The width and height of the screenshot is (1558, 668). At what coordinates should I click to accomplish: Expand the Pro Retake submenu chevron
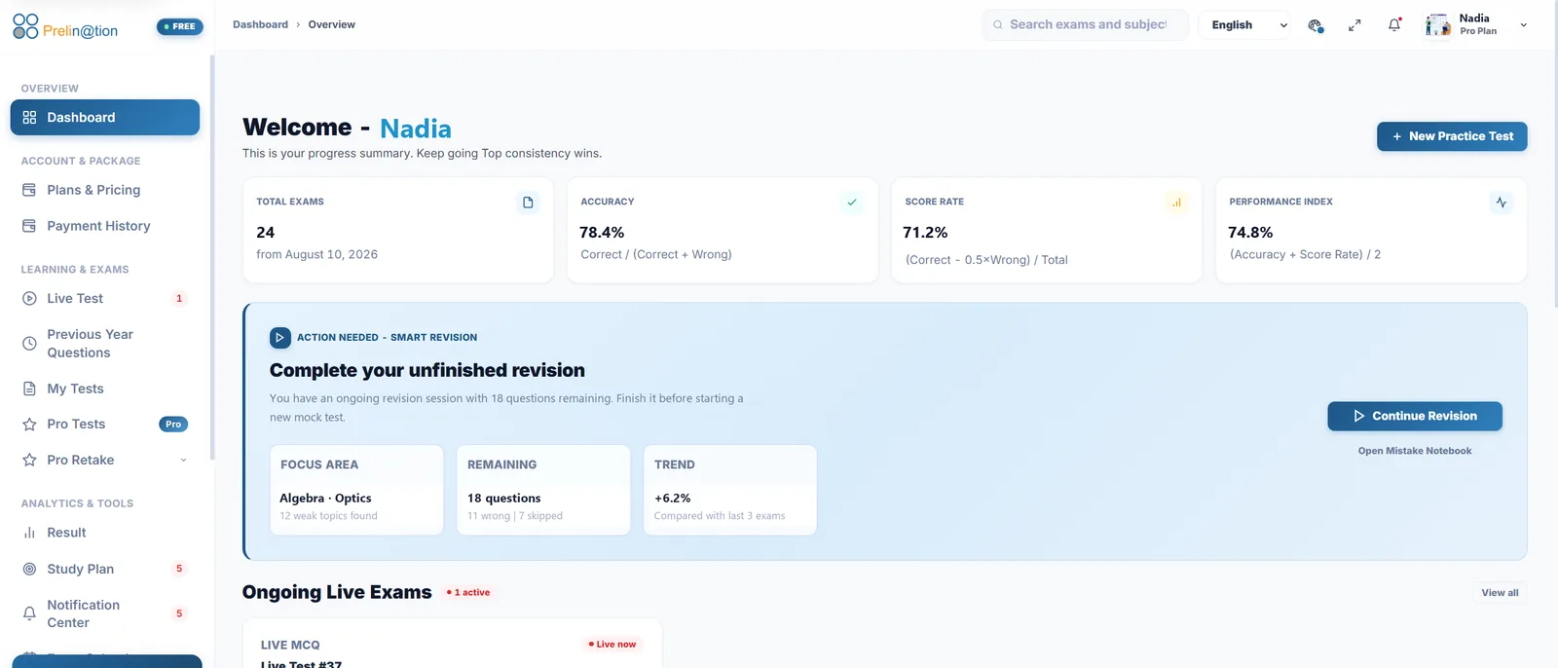click(183, 461)
